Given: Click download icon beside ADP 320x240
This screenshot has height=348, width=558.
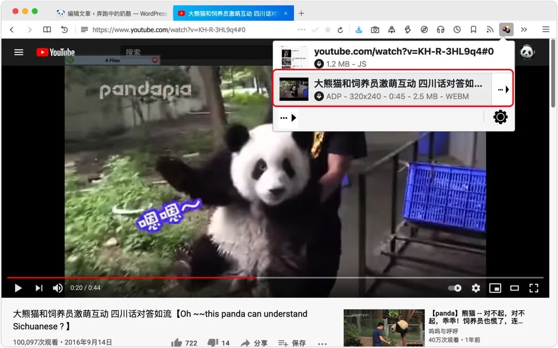Looking at the screenshot, I should [x=319, y=96].
